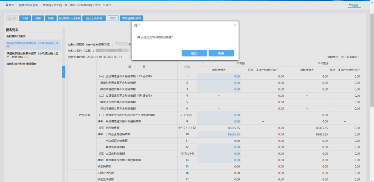
Task: Select 增值税及附加税费申报表（小规模纳税人适用） in the list
Action: (x=33, y=45)
